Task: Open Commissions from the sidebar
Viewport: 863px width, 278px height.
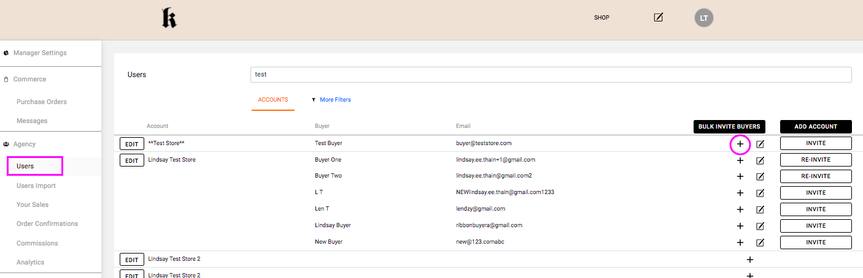Action: [x=37, y=243]
